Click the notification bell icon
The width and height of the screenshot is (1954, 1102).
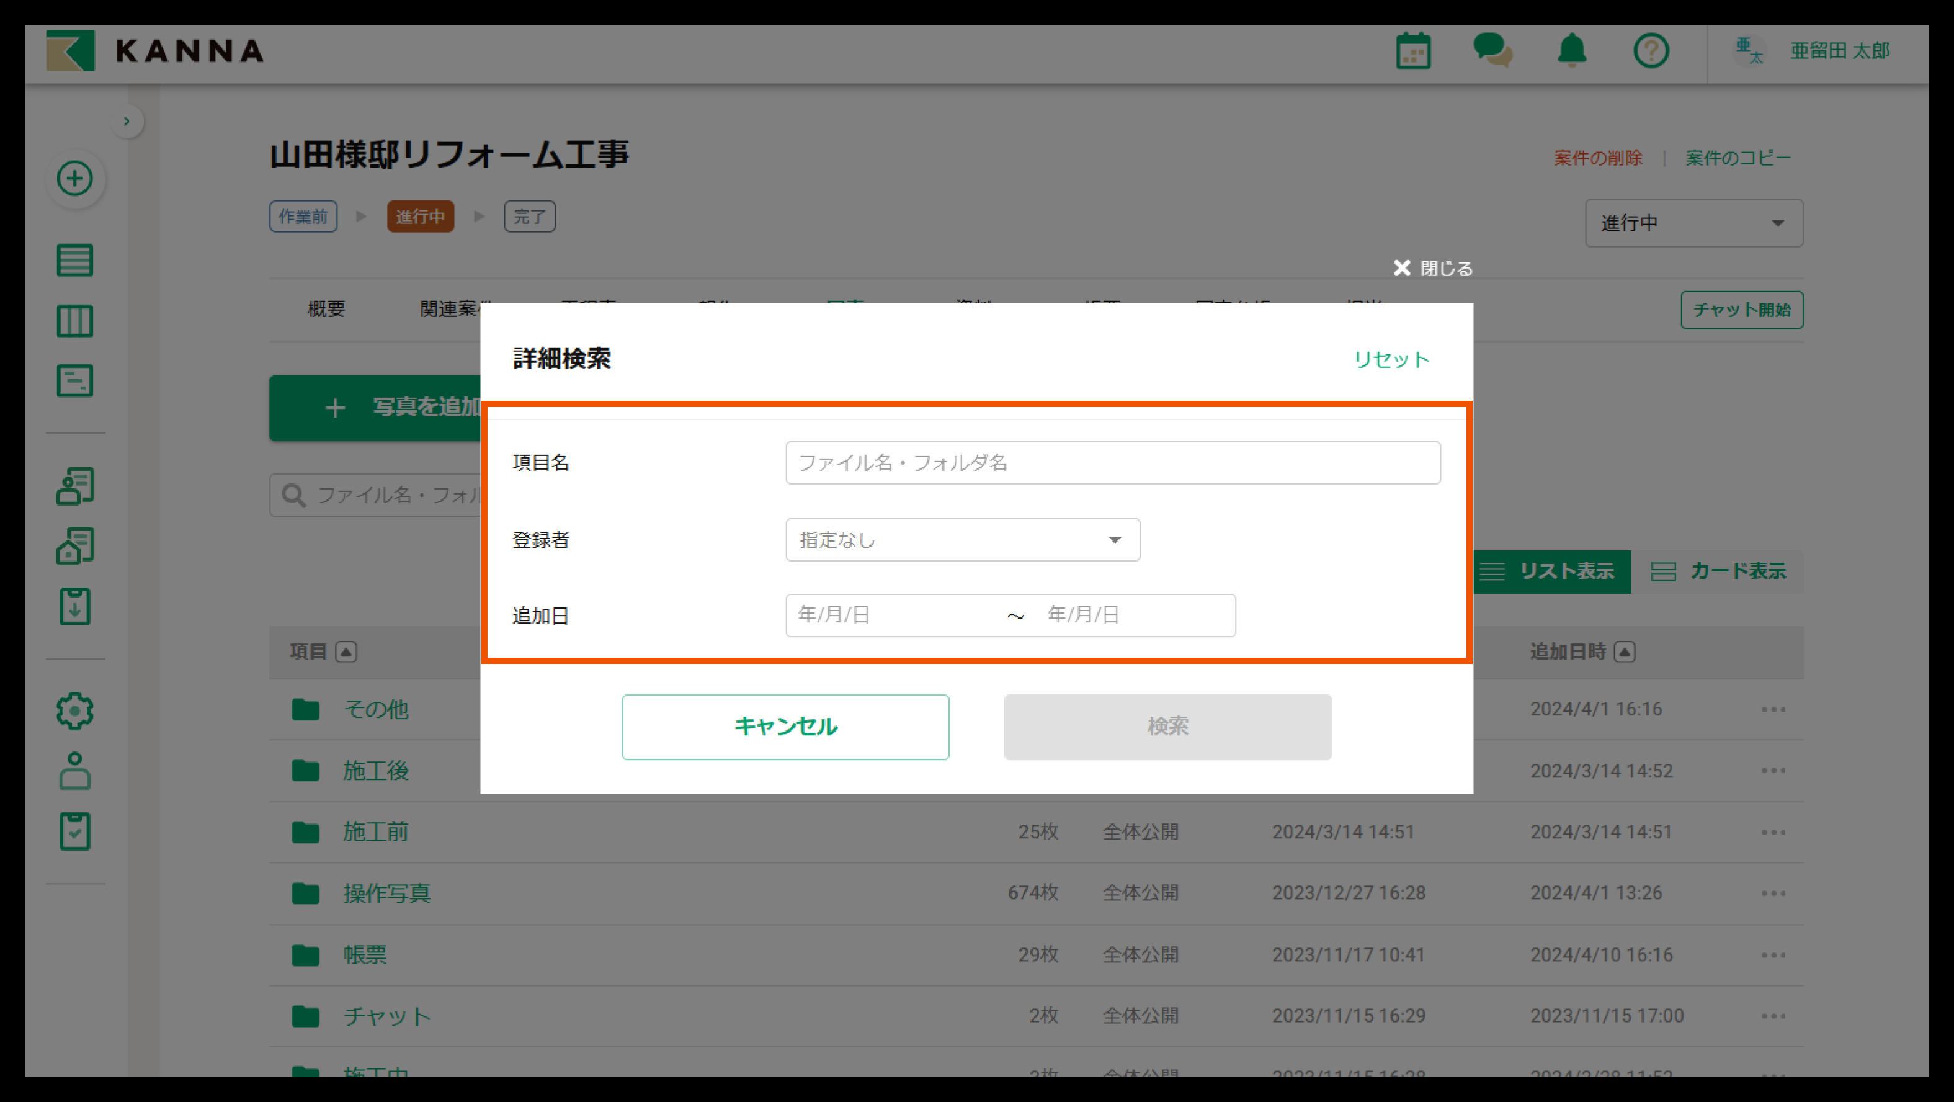coord(1572,52)
